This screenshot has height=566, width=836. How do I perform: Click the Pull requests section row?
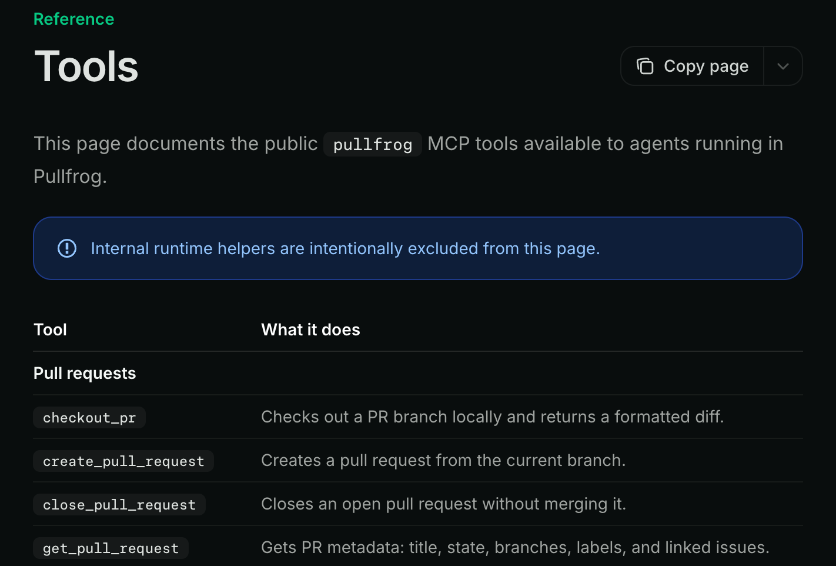tap(418, 373)
